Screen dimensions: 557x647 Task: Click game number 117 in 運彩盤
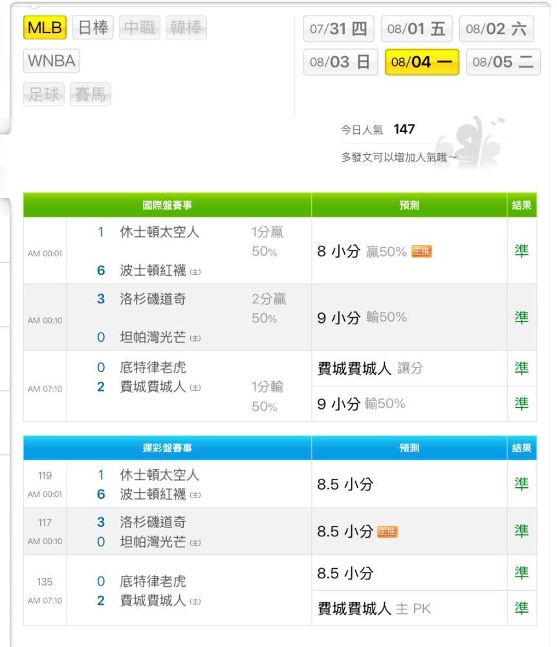click(x=45, y=522)
